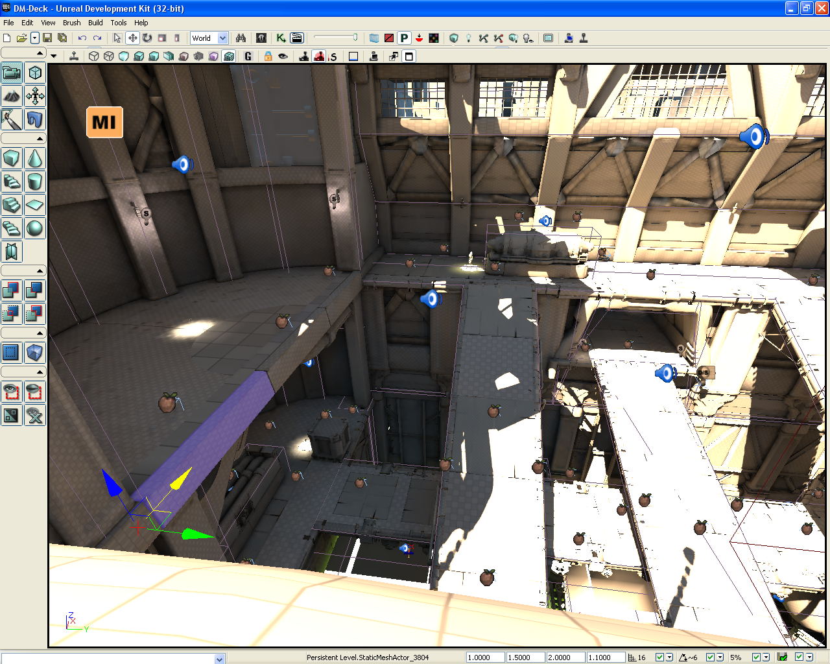Click the Save All icon

pyautogui.click(x=62, y=38)
